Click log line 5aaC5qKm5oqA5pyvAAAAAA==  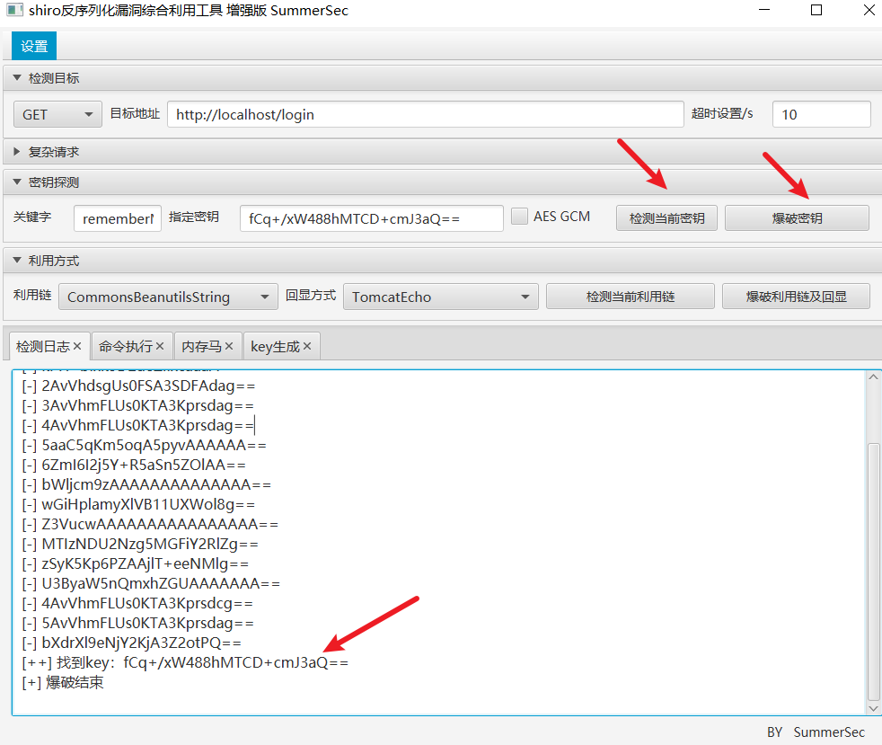click(x=144, y=445)
